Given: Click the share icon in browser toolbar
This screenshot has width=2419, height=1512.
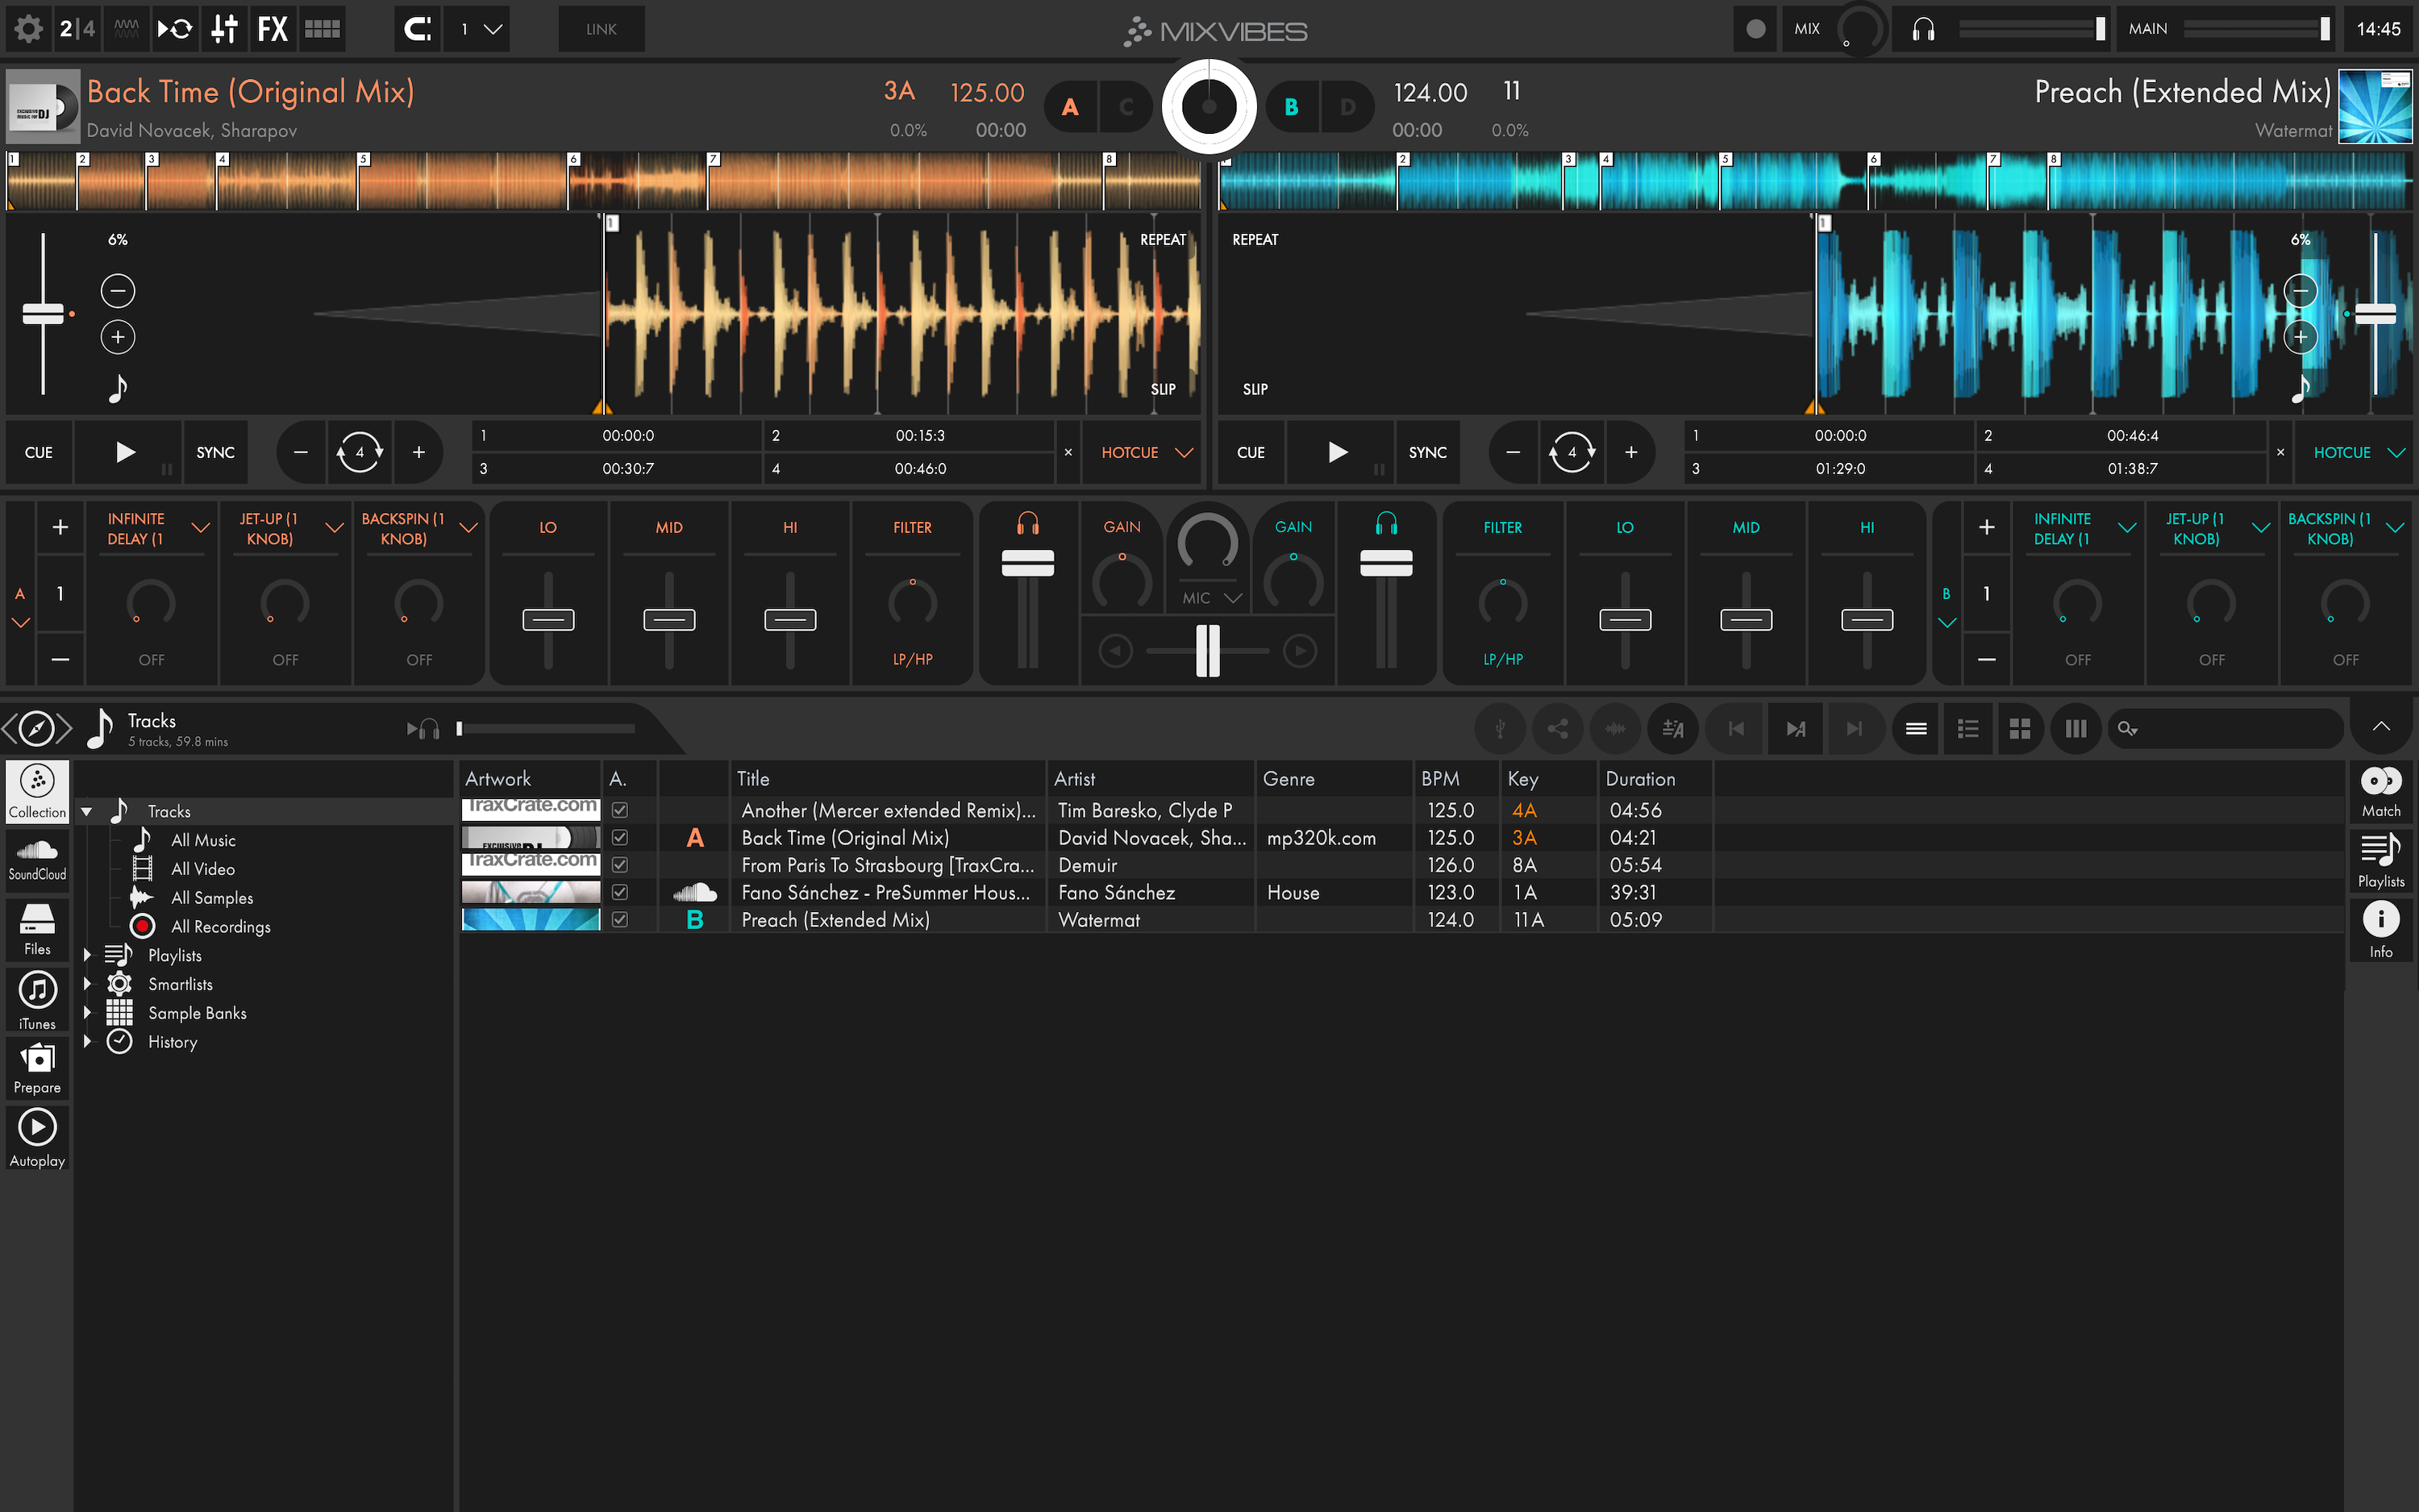Looking at the screenshot, I should [x=1557, y=728].
